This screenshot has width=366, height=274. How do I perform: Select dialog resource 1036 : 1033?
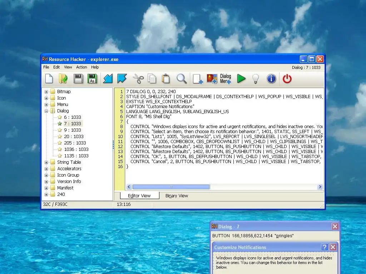point(76,149)
